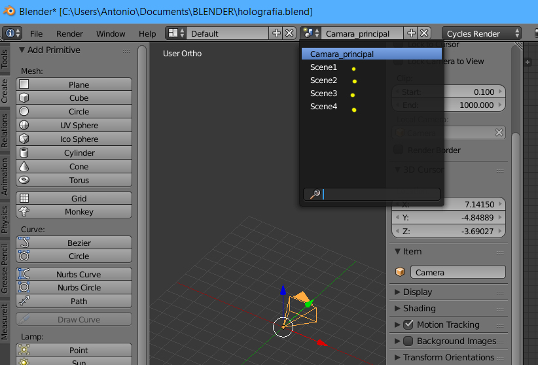This screenshot has height=365, width=538.
Task: Add a Cylinder mesh primitive
Action: tap(74, 152)
